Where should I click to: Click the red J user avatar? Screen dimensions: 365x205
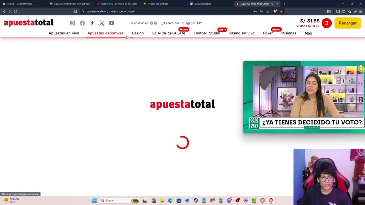(327, 23)
